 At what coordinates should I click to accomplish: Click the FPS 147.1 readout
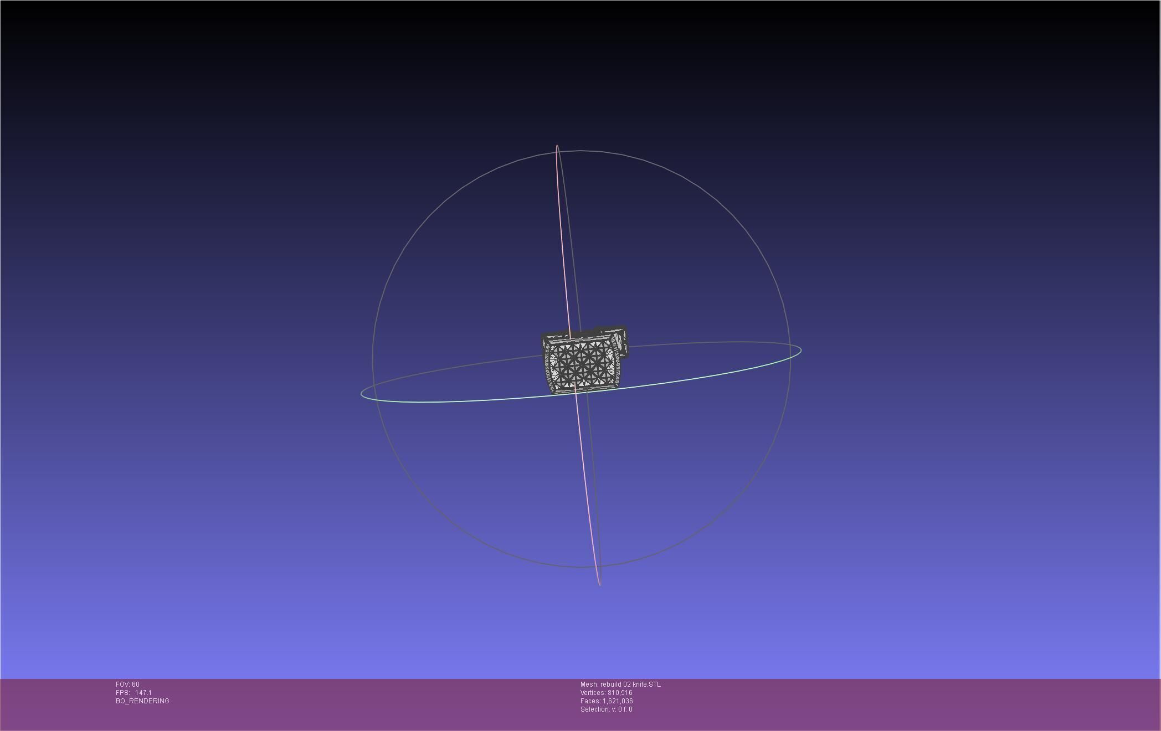[x=133, y=693]
